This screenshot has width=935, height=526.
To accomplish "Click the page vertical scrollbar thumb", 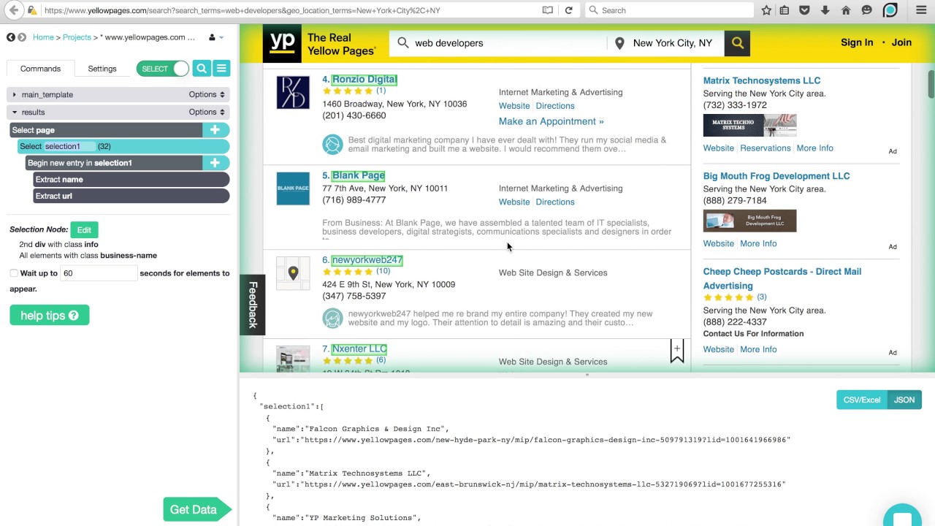I will tap(931, 83).
